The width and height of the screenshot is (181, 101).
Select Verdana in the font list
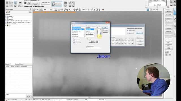tap(75, 33)
